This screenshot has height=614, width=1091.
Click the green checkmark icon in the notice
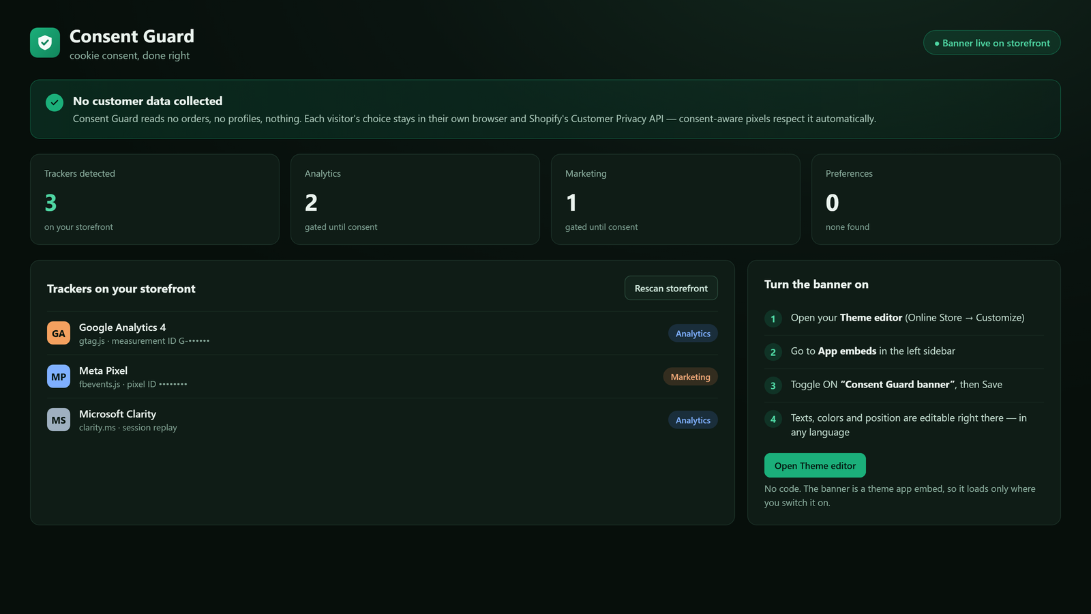(55, 102)
